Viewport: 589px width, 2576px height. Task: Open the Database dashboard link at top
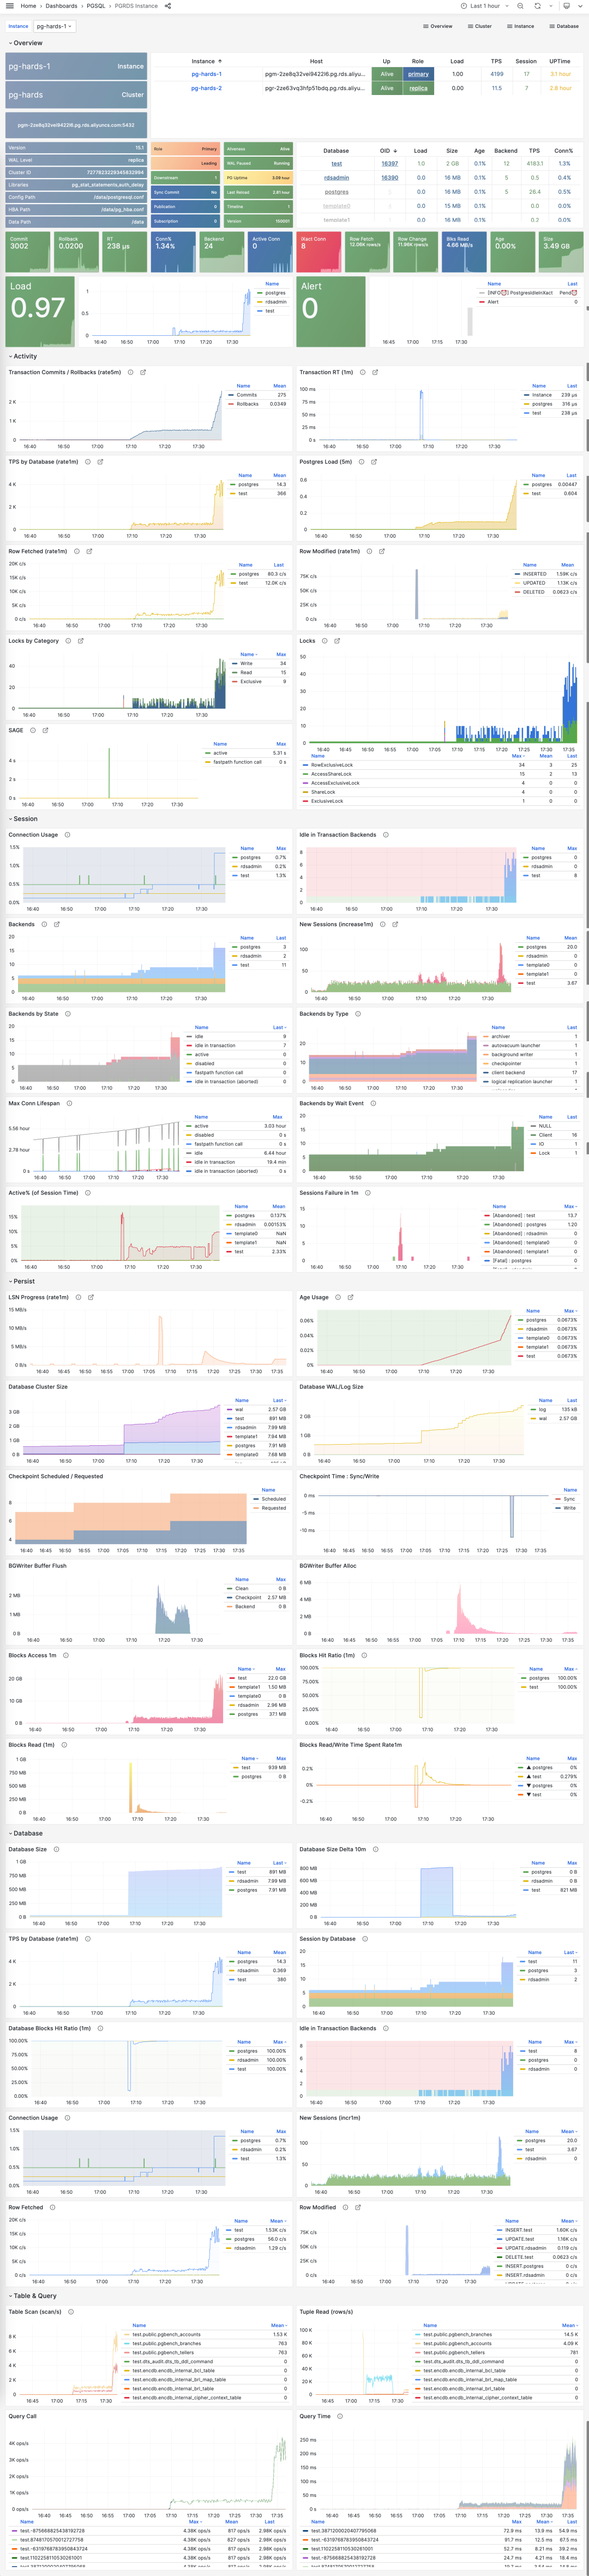coord(564,26)
